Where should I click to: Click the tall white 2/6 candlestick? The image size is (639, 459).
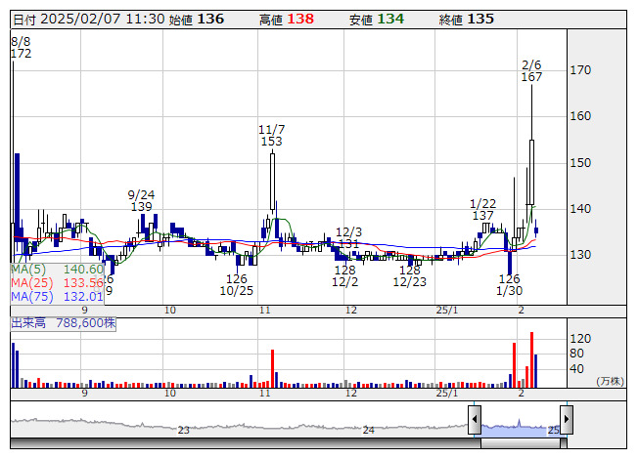click(x=531, y=173)
